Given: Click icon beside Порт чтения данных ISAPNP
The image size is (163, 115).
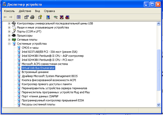Looking at the screenshot, I should pos(19,96).
